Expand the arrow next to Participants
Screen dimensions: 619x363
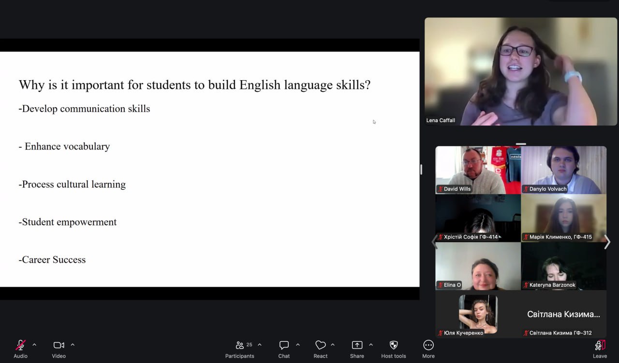click(x=260, y=345)
